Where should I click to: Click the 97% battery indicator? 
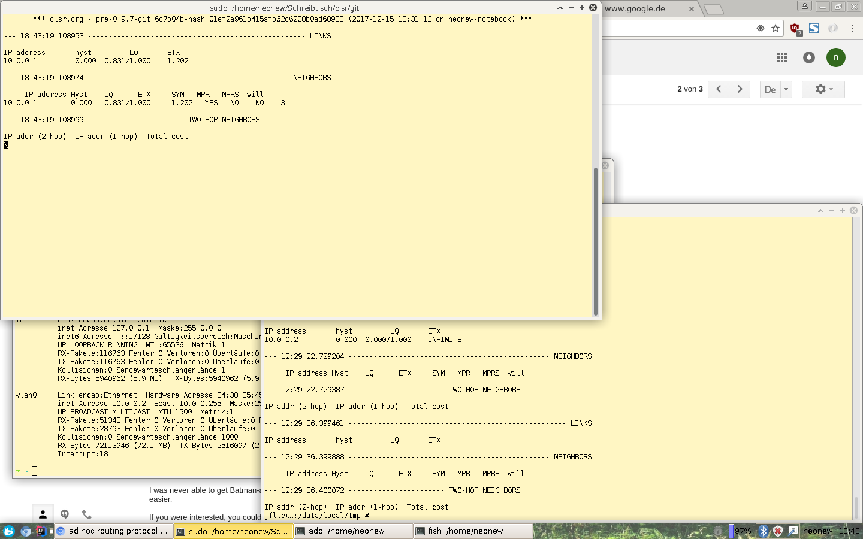[741, 531]
